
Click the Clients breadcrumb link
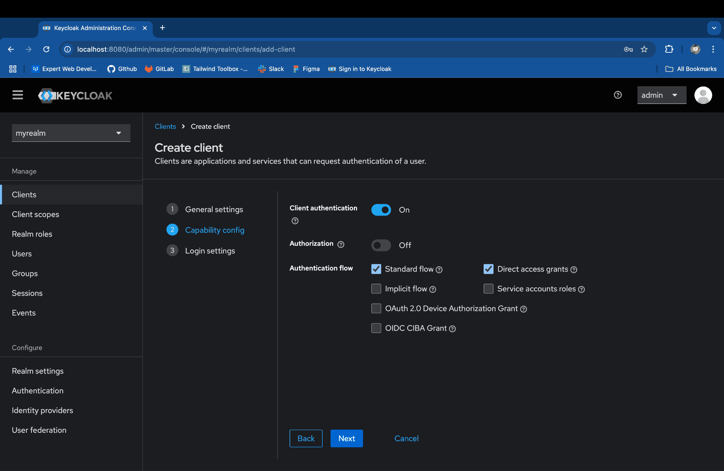point(165,127)
